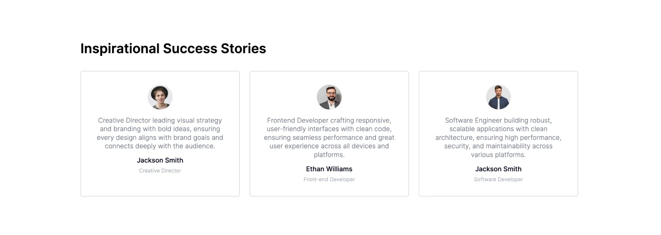The image size is (661, 235).
Task: Click Jackson Smith name in Software Developer card
Action: click(498, 169)
